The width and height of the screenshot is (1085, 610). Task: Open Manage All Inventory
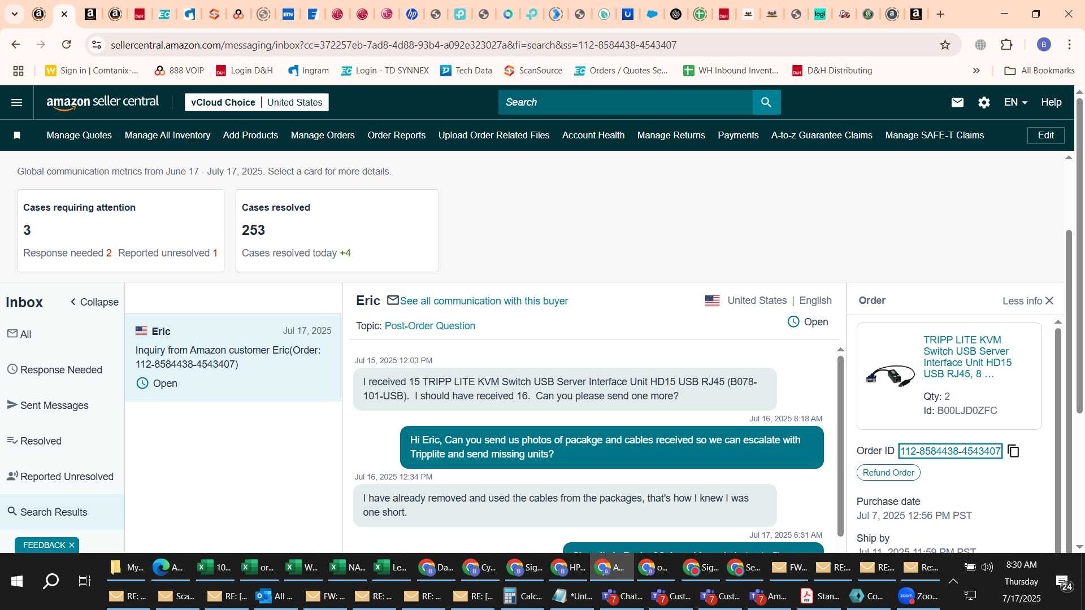point(167,135)
